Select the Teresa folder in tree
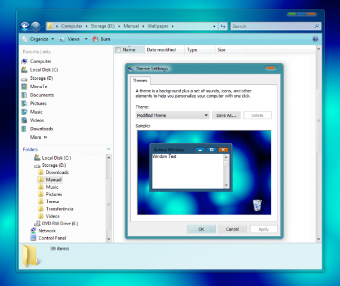 (52, 201)
